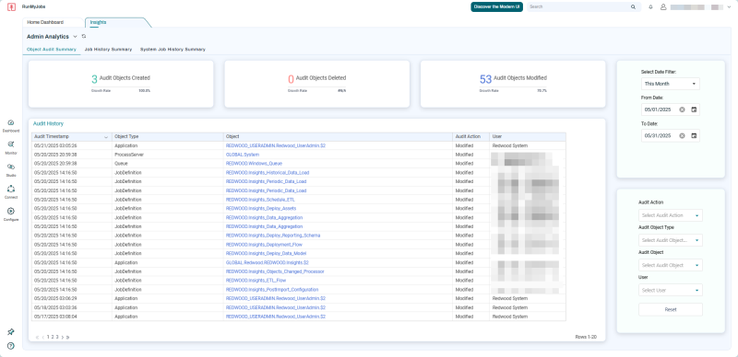The image size is (738, 357).
Task: Go to the previous page of results
Action: click(42, 338)
